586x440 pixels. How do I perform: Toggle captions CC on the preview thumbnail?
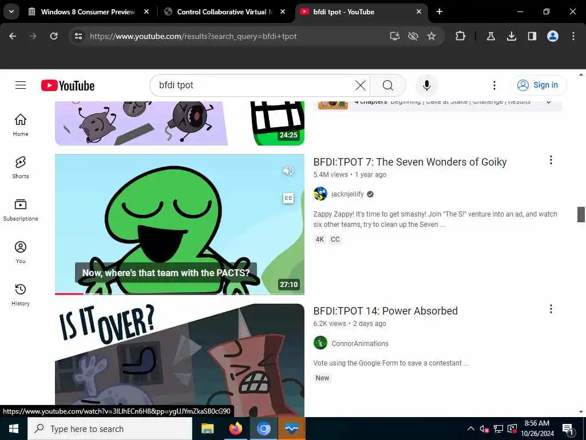(x=288, y=198)
